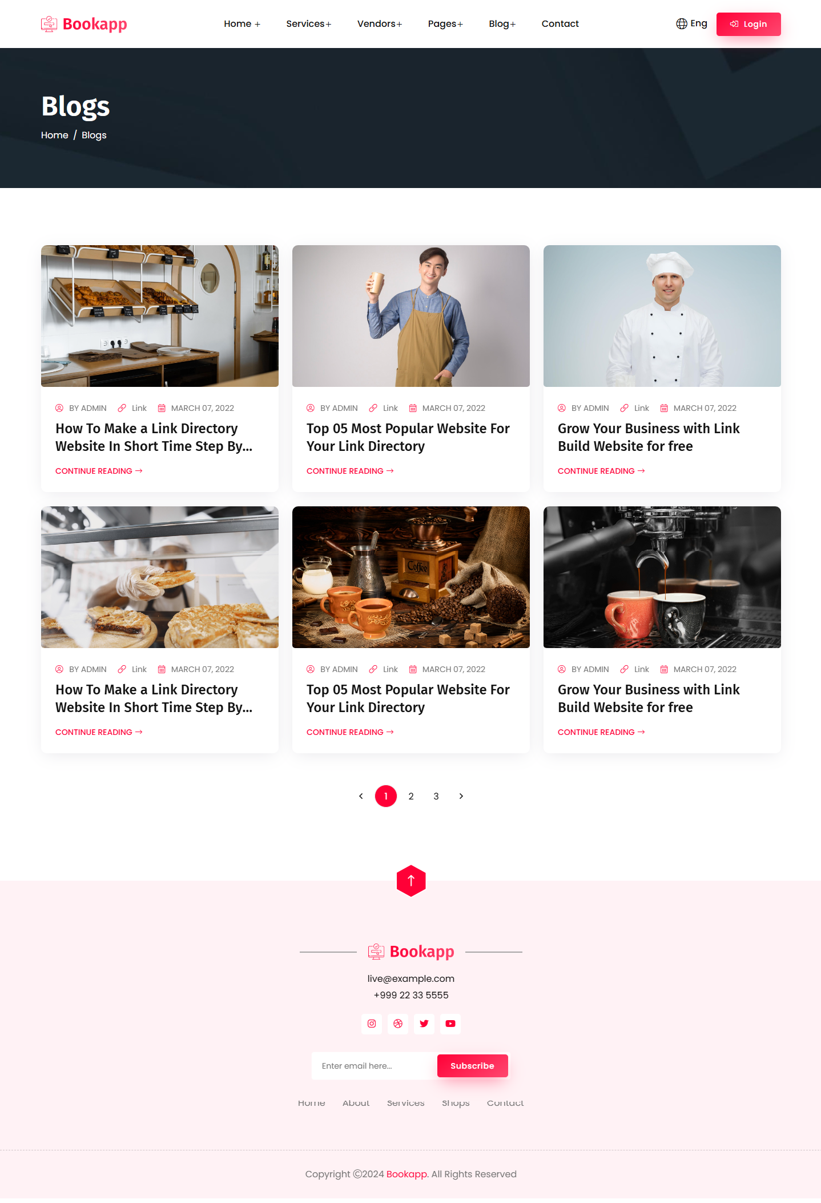Select pagination page 2
821x1203 pixels.
coord(411,796)
